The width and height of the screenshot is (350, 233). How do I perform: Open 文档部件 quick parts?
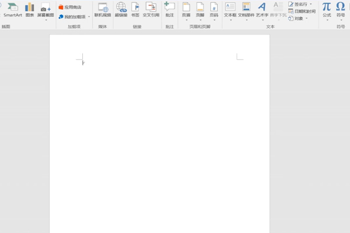tap(246, 9)
